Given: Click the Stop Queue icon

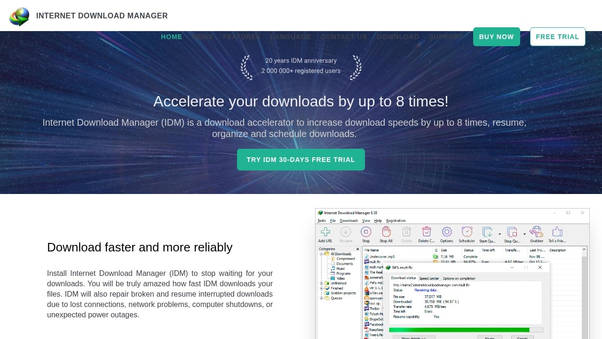Looking at the screenshot, I should click(x=511, y=232).
